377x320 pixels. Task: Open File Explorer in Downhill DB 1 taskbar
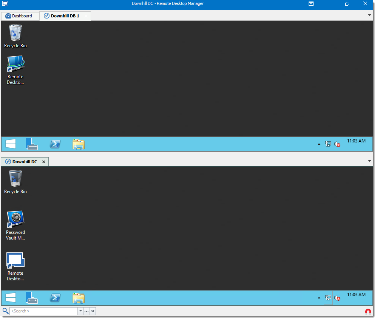click(x=79, y=144)
